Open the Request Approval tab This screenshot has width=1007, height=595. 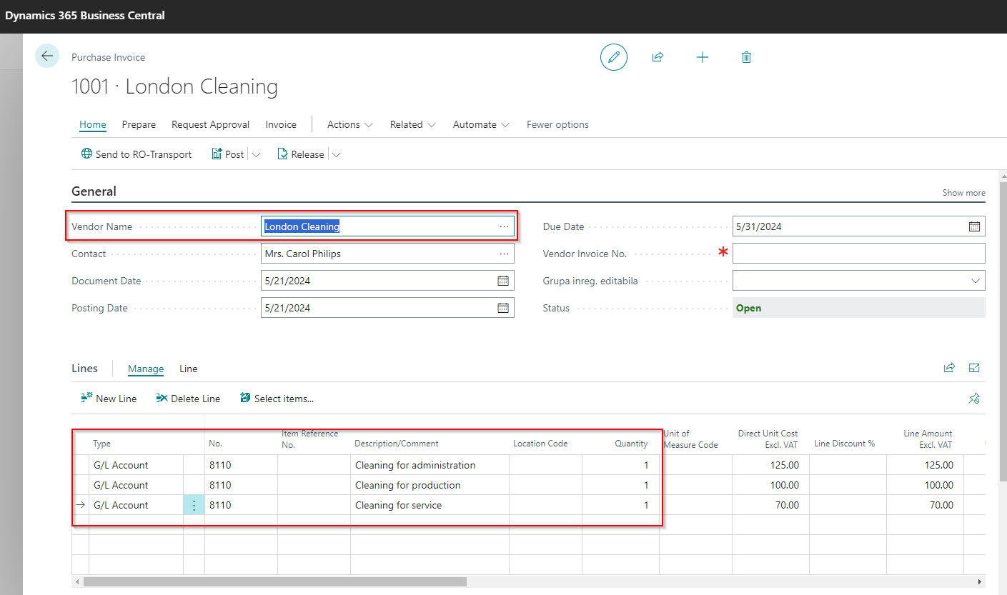click(211, 124)
